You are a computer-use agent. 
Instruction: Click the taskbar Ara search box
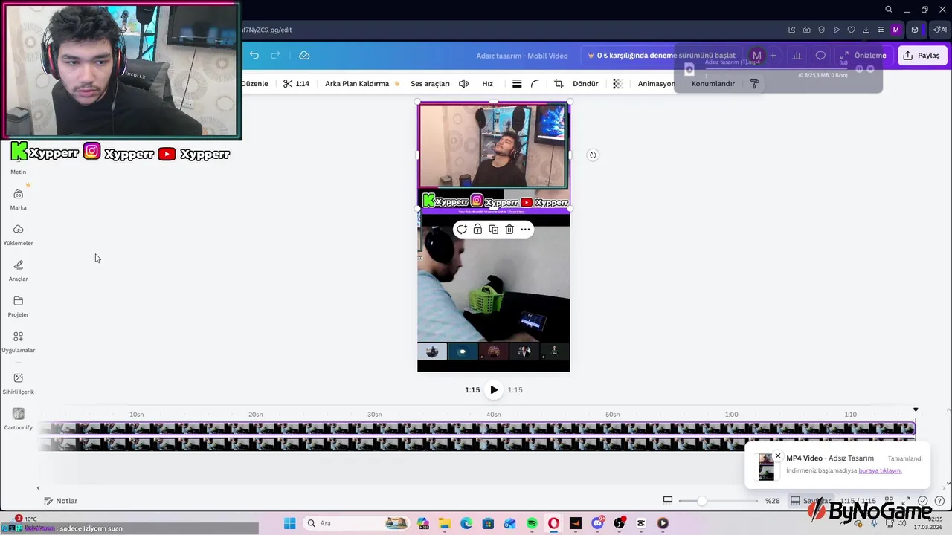(358, 523)
